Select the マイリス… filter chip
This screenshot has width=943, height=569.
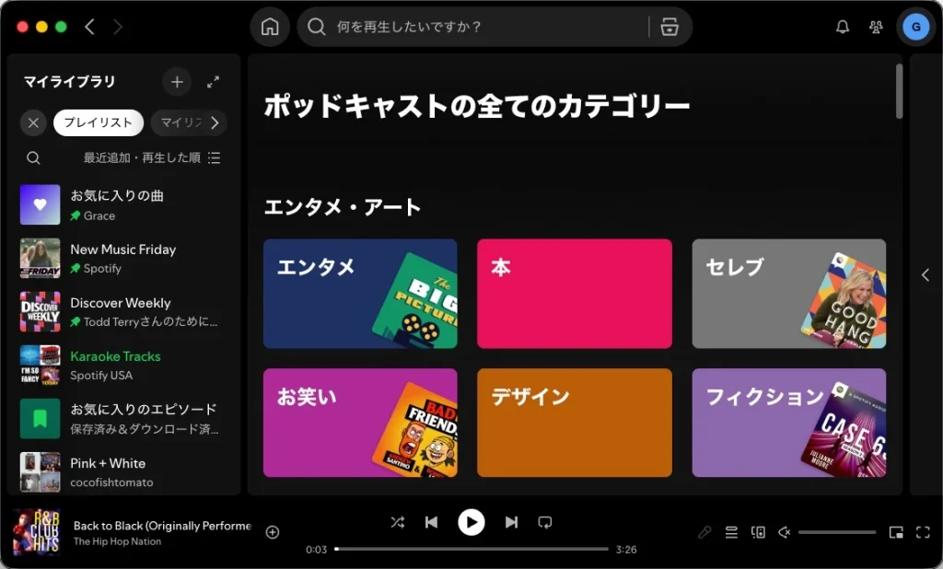181,122
